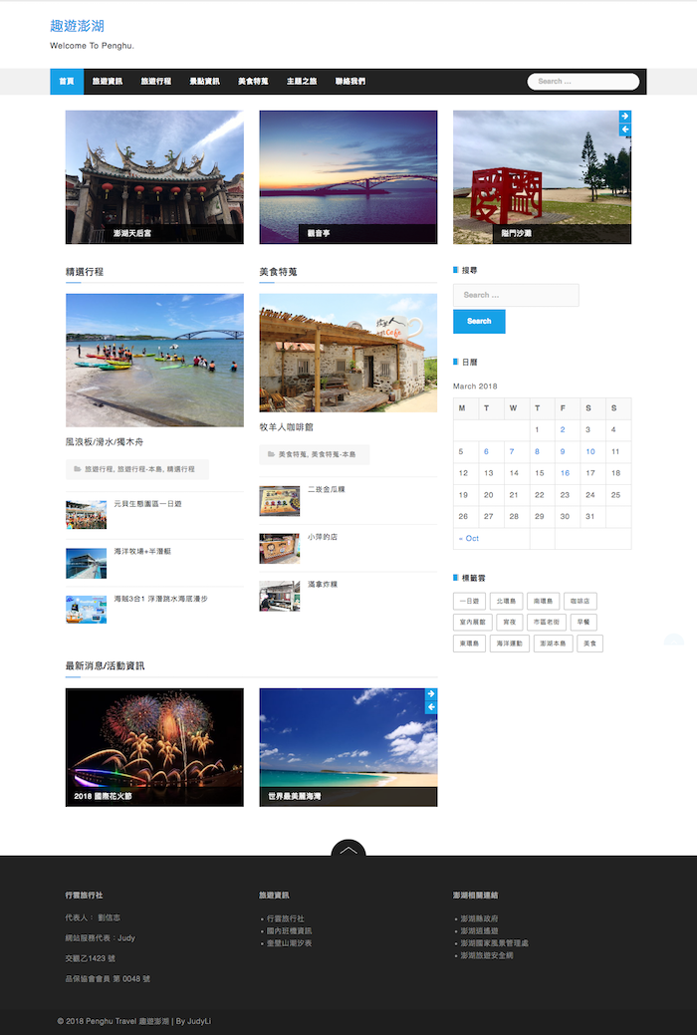697x1035 pixels.
Task: Click the sidebar search input field
Action: coord(516,295)
